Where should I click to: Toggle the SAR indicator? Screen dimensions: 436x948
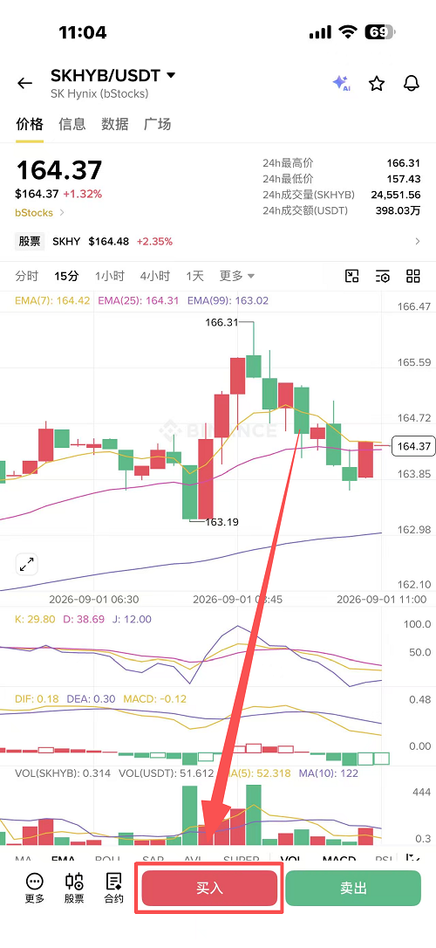(153, 860)
